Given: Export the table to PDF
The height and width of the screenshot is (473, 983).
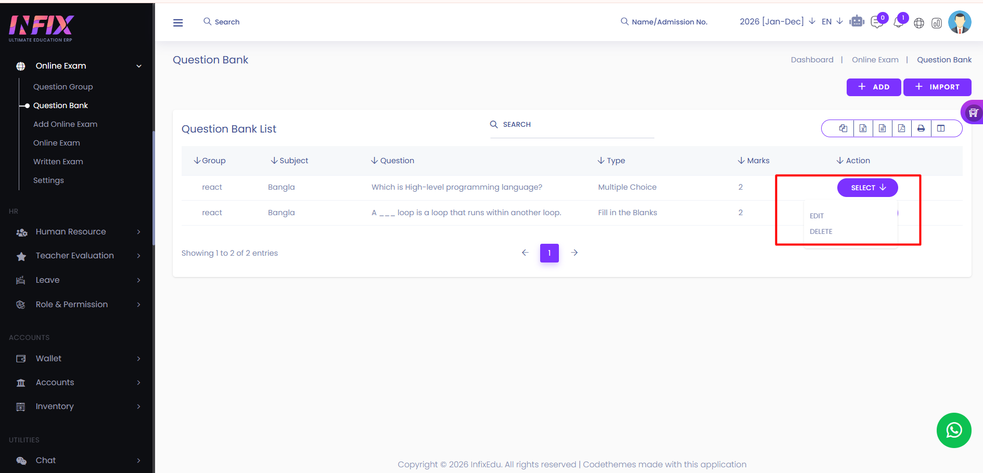Looking at the screenshot, I should [901, 128].
